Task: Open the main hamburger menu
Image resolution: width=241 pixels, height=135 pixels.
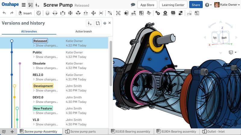Action: click(x=23, y=5)
